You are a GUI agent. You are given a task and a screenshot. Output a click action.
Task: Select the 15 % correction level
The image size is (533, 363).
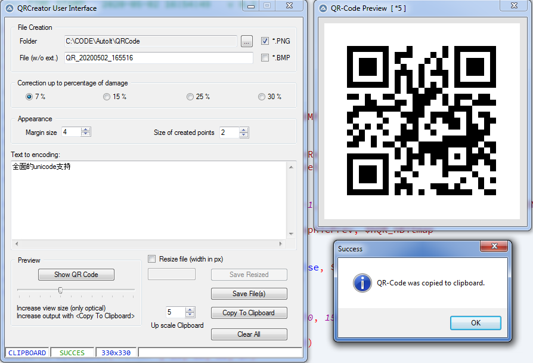107,97
